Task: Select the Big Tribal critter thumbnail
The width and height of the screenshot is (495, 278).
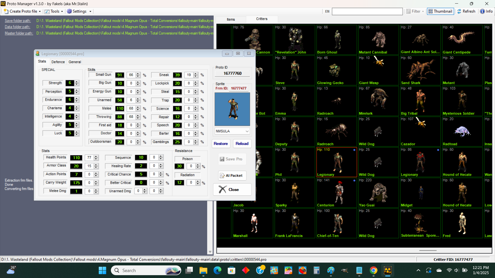Action: [x=420, y=101]
